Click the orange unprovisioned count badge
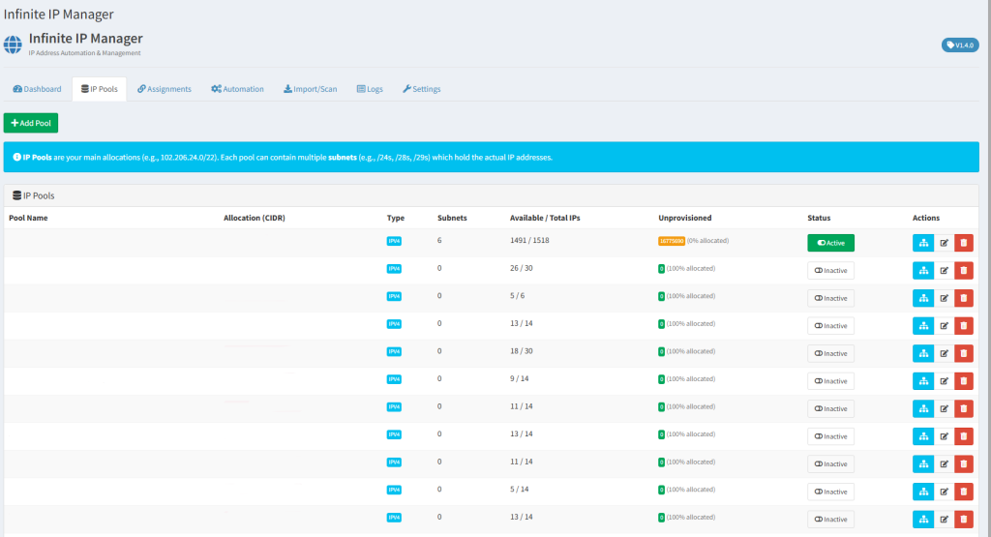Image resolution: width=991 pixels, height=537 pixels. [x=671, y=240]
